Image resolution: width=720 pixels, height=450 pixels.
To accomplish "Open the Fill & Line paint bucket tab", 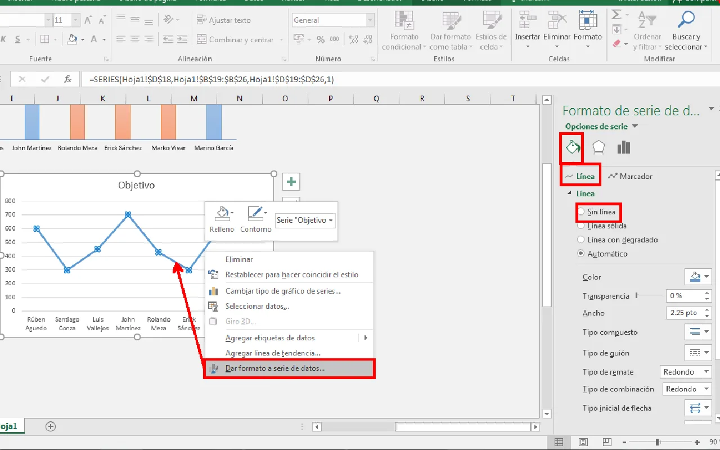I will 573,147.
